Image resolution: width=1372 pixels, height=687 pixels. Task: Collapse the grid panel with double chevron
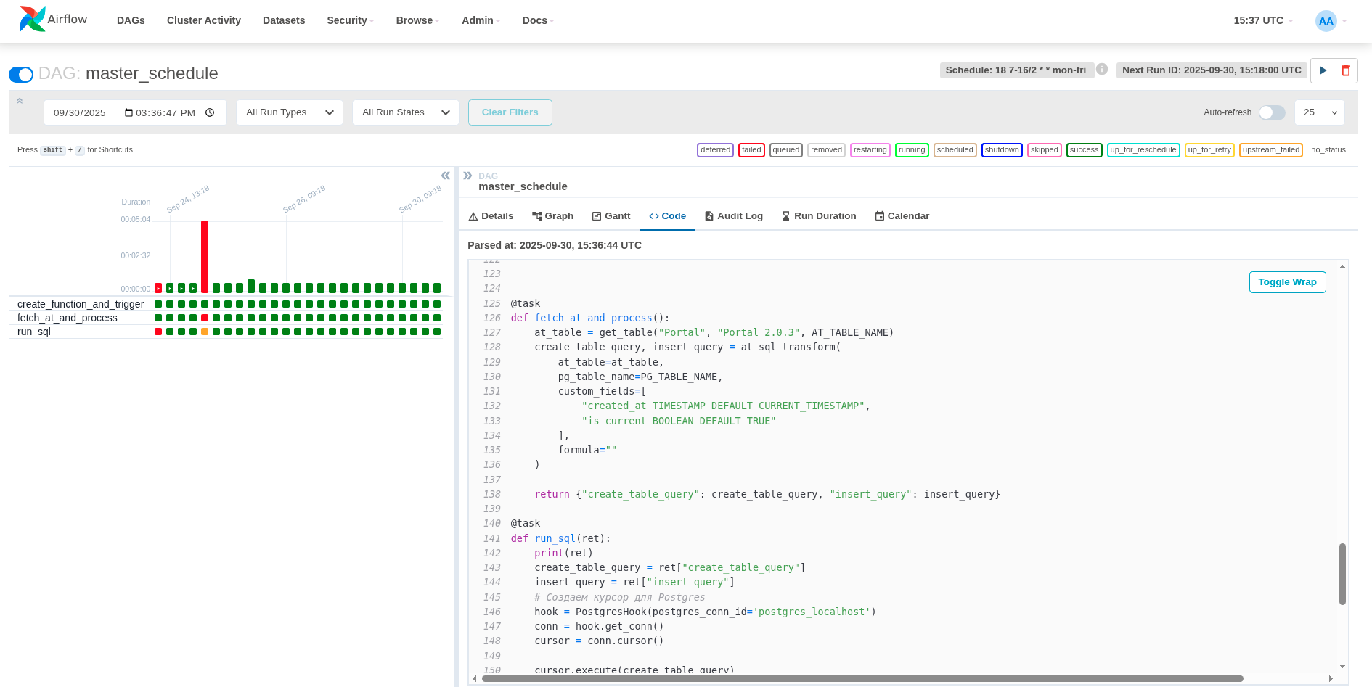(x=446, y=176)
